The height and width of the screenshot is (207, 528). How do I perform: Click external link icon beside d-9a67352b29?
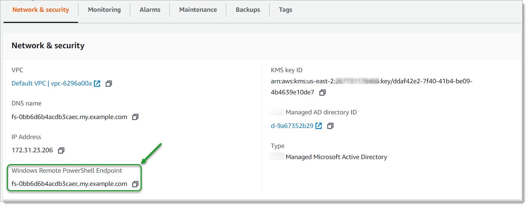319,126
